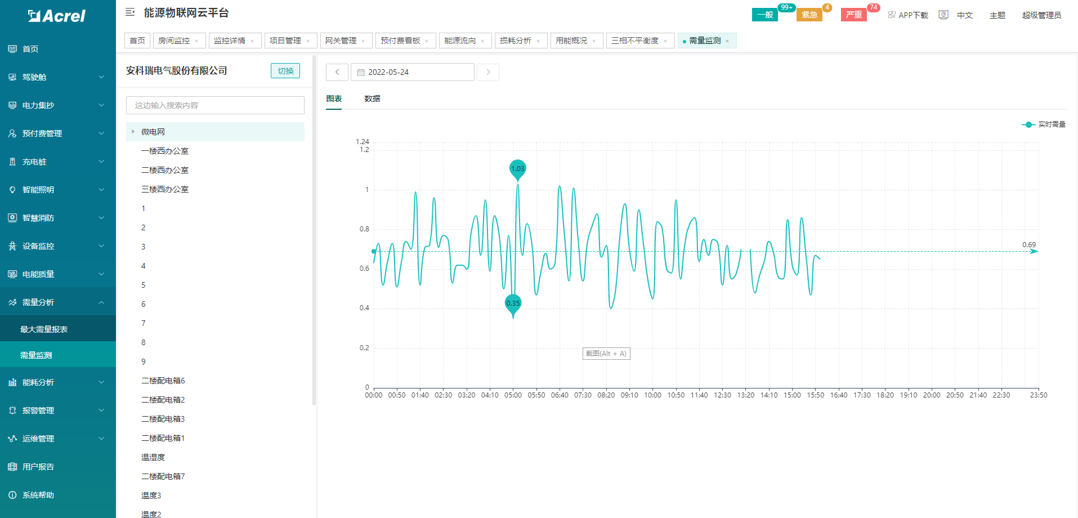This screenshot has width=1078, height=518.
Task: Click the 2022-05-24 date input
Action: tap(413, 72)
